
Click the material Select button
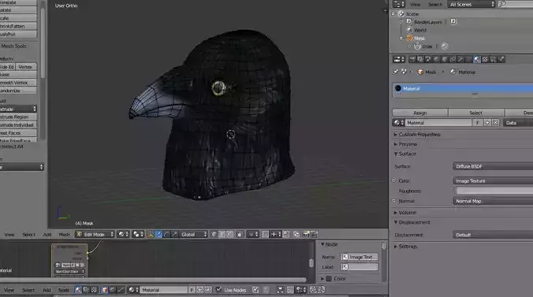coord(476,113)
